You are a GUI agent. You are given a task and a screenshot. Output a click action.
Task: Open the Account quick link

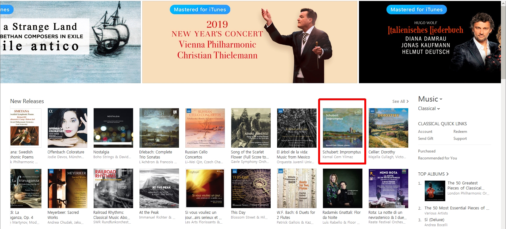click(425, 132)
